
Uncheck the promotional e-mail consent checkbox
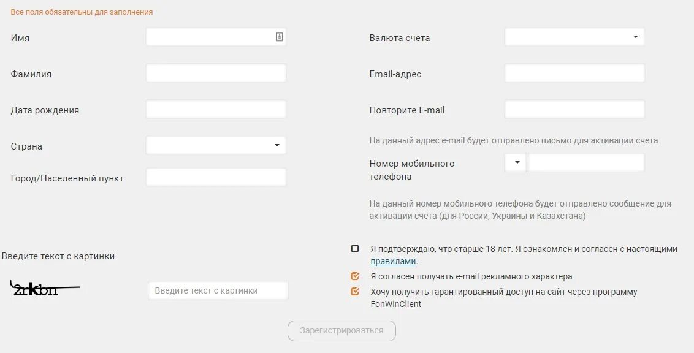(x=355, y=276)
